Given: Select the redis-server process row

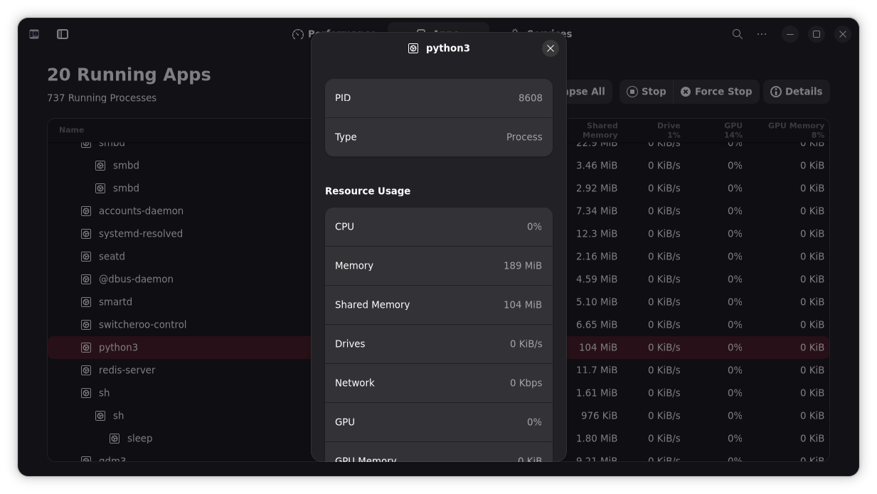Looking at the screenshot, I should pyautogui.click(x=127, y=370).
